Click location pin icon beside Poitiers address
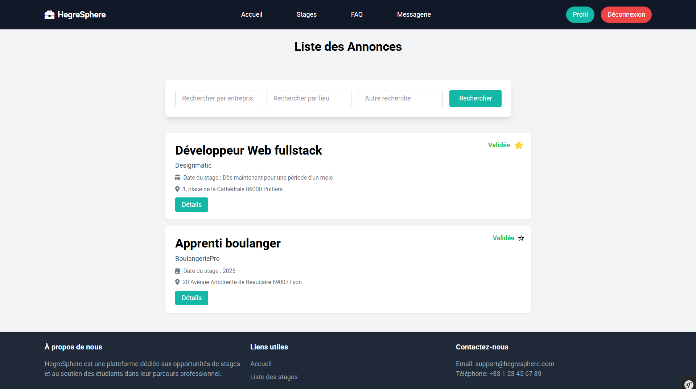The image size is (696, 389). pyautogui.click(x=177, y=189)
